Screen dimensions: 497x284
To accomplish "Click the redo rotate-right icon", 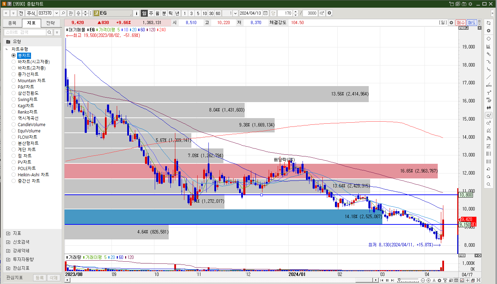I will tap(489, 177).
